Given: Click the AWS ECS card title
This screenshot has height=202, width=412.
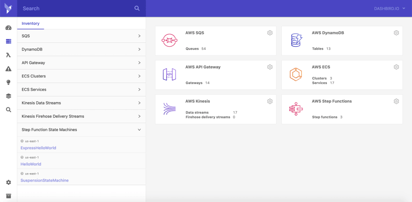Looking at the screenshot, I should point(321,67).
